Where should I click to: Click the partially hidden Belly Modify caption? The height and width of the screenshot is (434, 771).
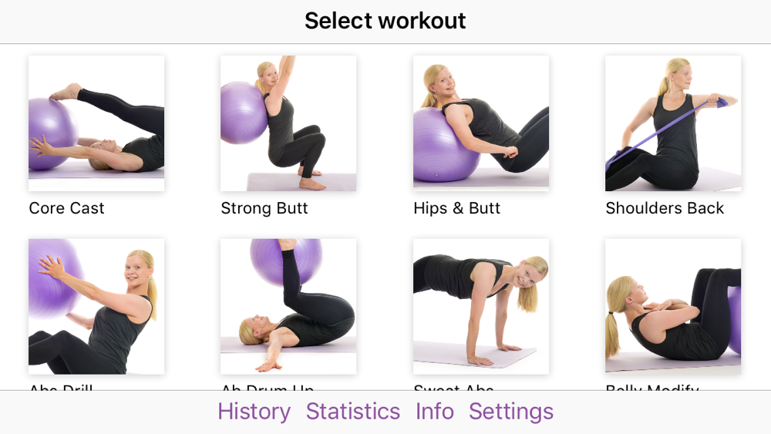click(652, 387)
